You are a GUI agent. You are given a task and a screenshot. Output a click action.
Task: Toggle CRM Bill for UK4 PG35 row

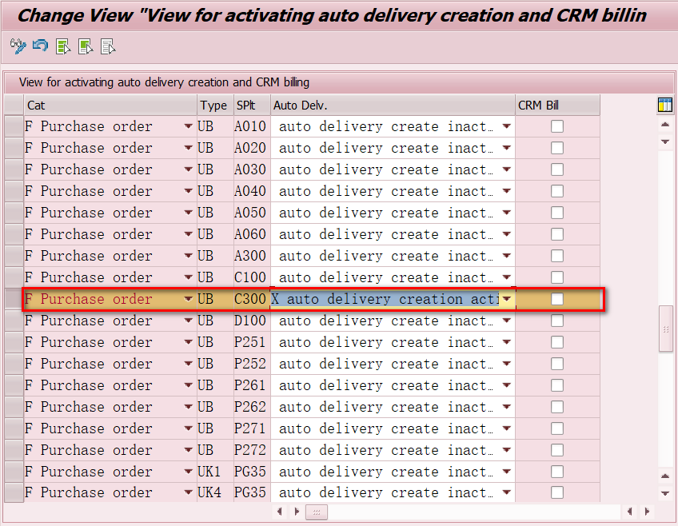(x=557, y=492)
